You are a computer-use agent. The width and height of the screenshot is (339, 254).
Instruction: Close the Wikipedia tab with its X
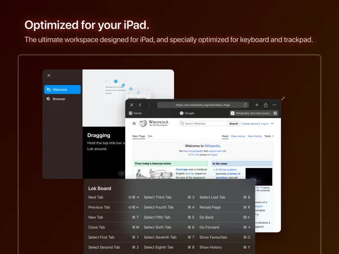(275, 113)
